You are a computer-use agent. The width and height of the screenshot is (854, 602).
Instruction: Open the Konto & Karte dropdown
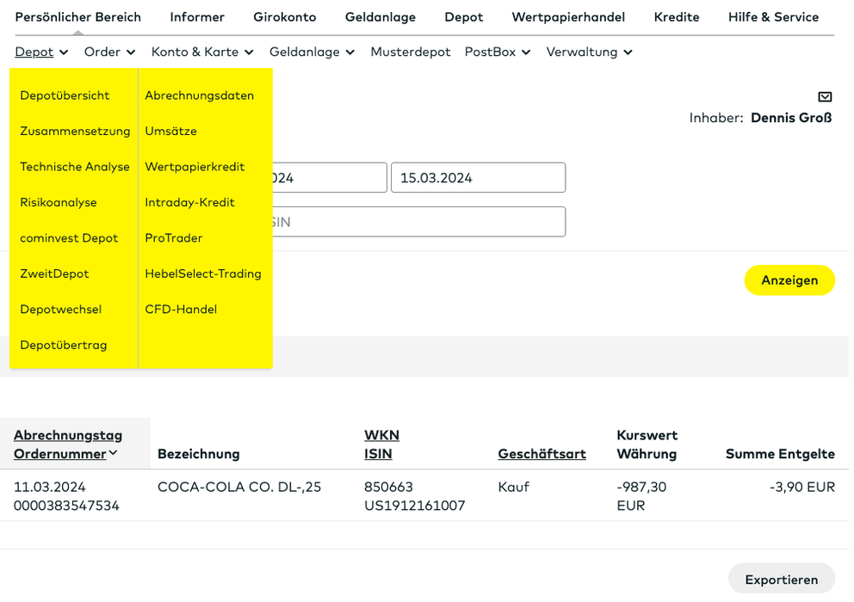click(201, 52)
